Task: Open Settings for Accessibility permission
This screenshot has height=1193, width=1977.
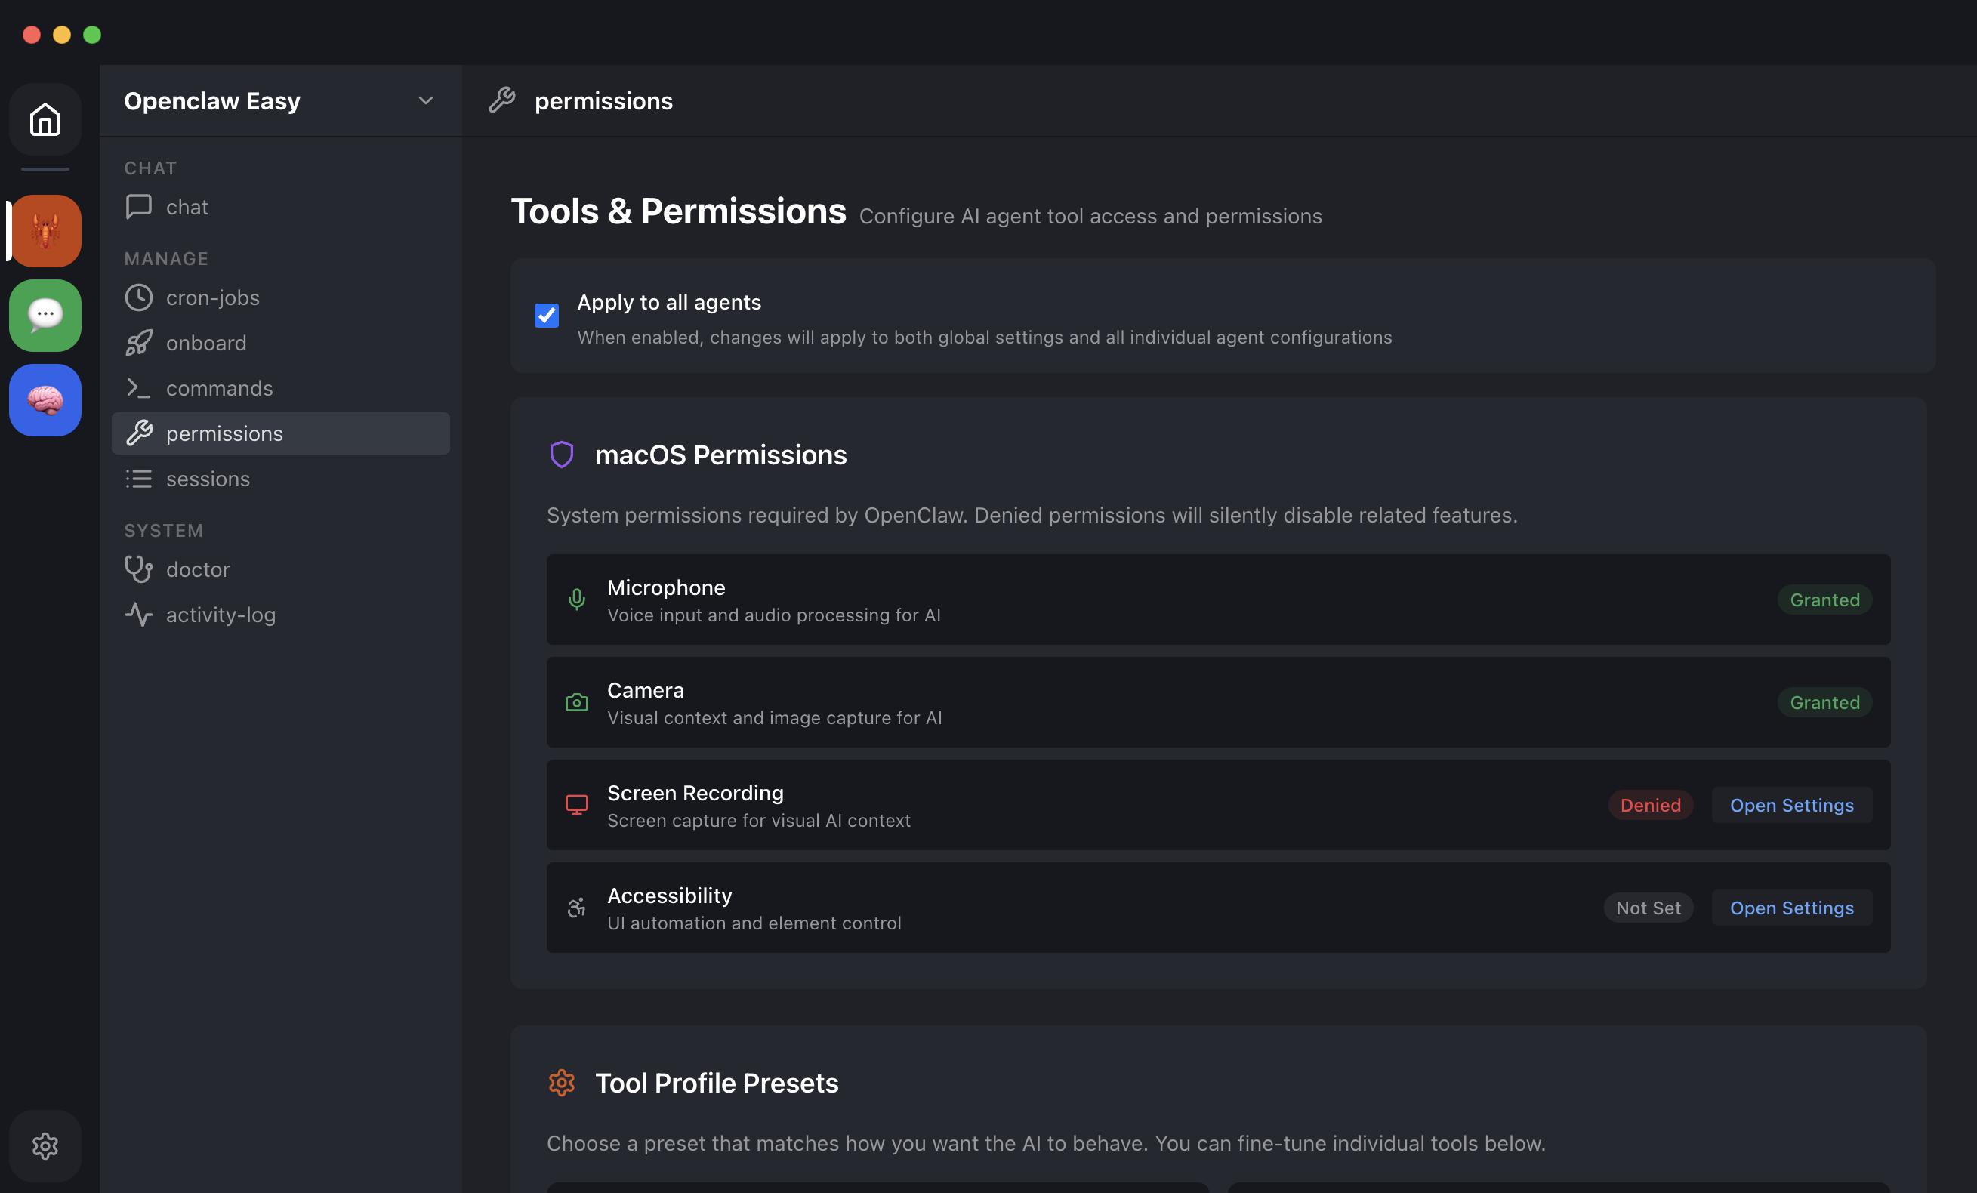Action: (1792, 908)
